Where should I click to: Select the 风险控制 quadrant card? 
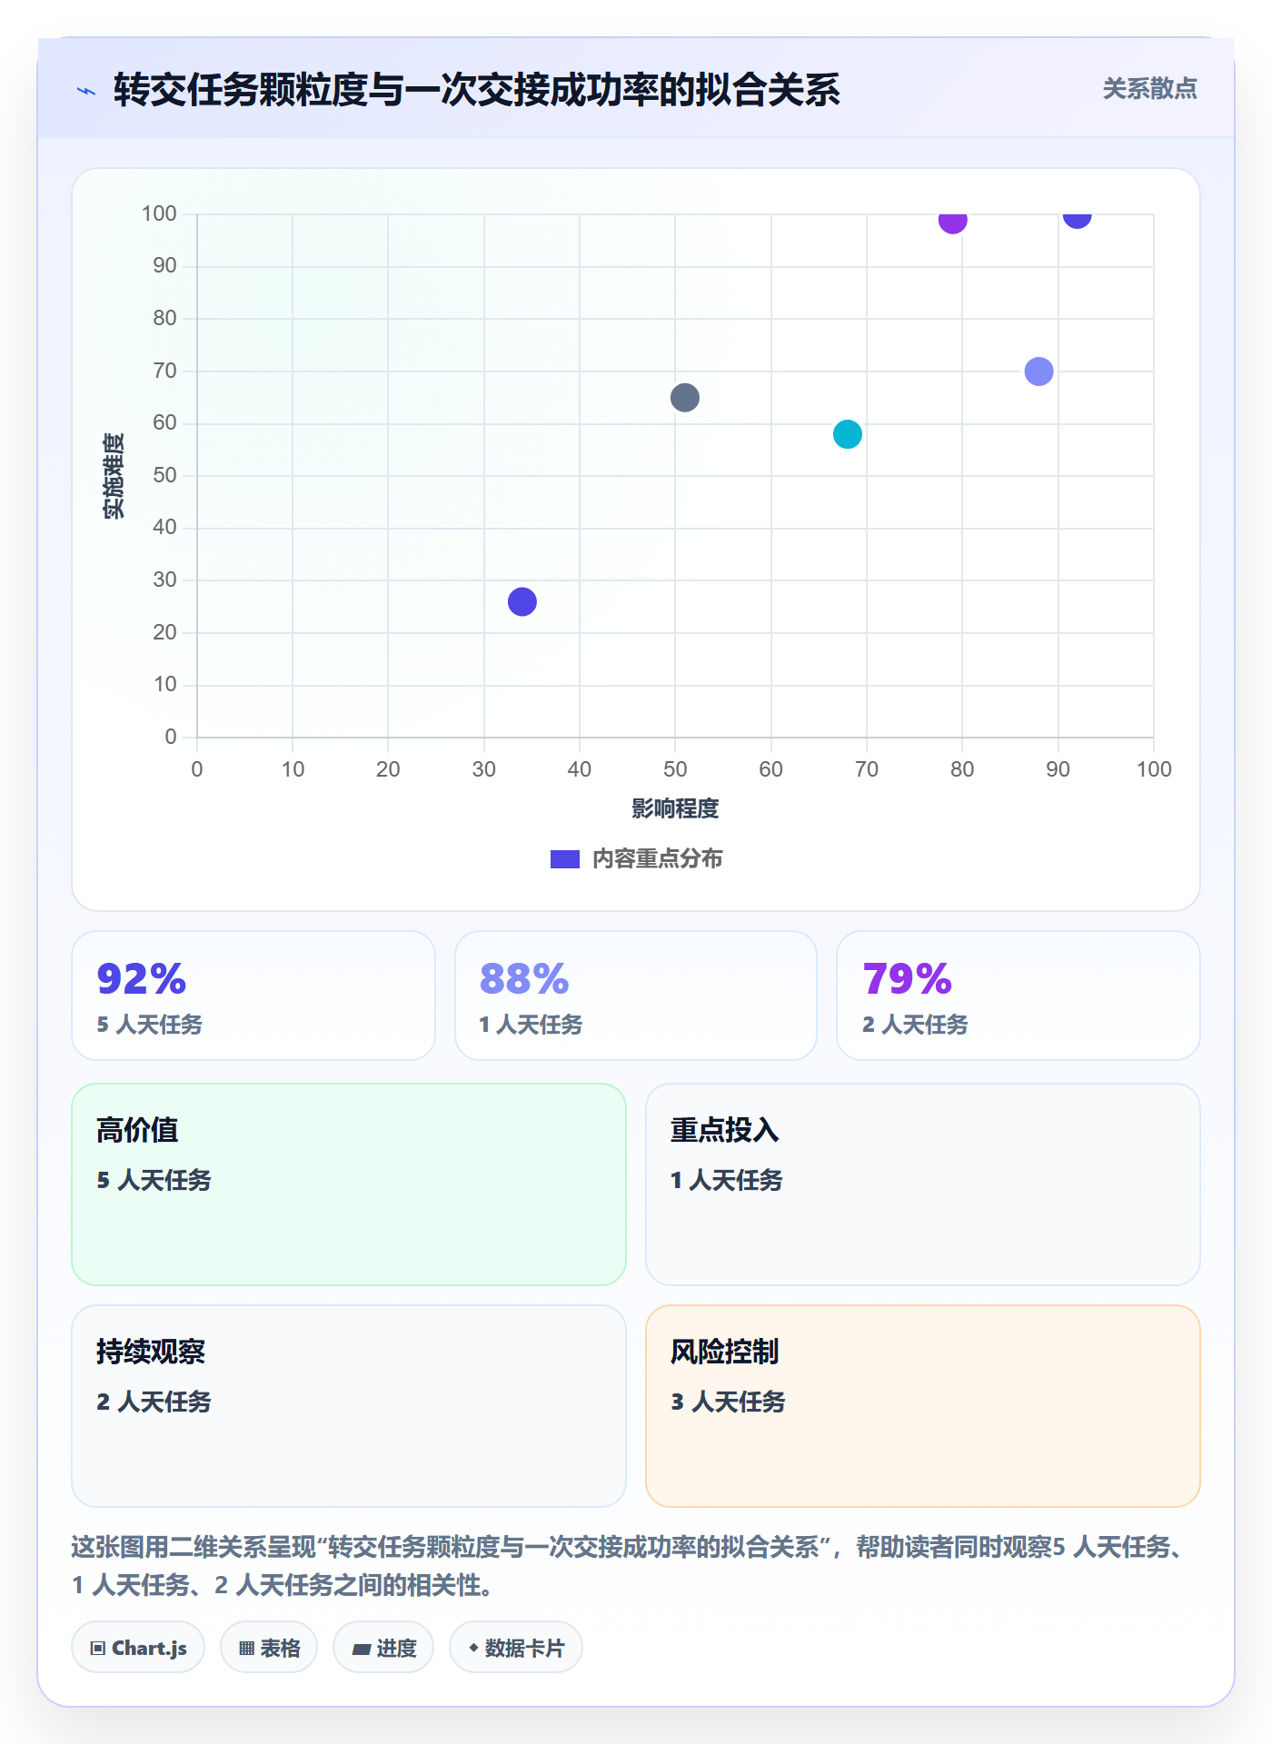tap(923, 1406)
